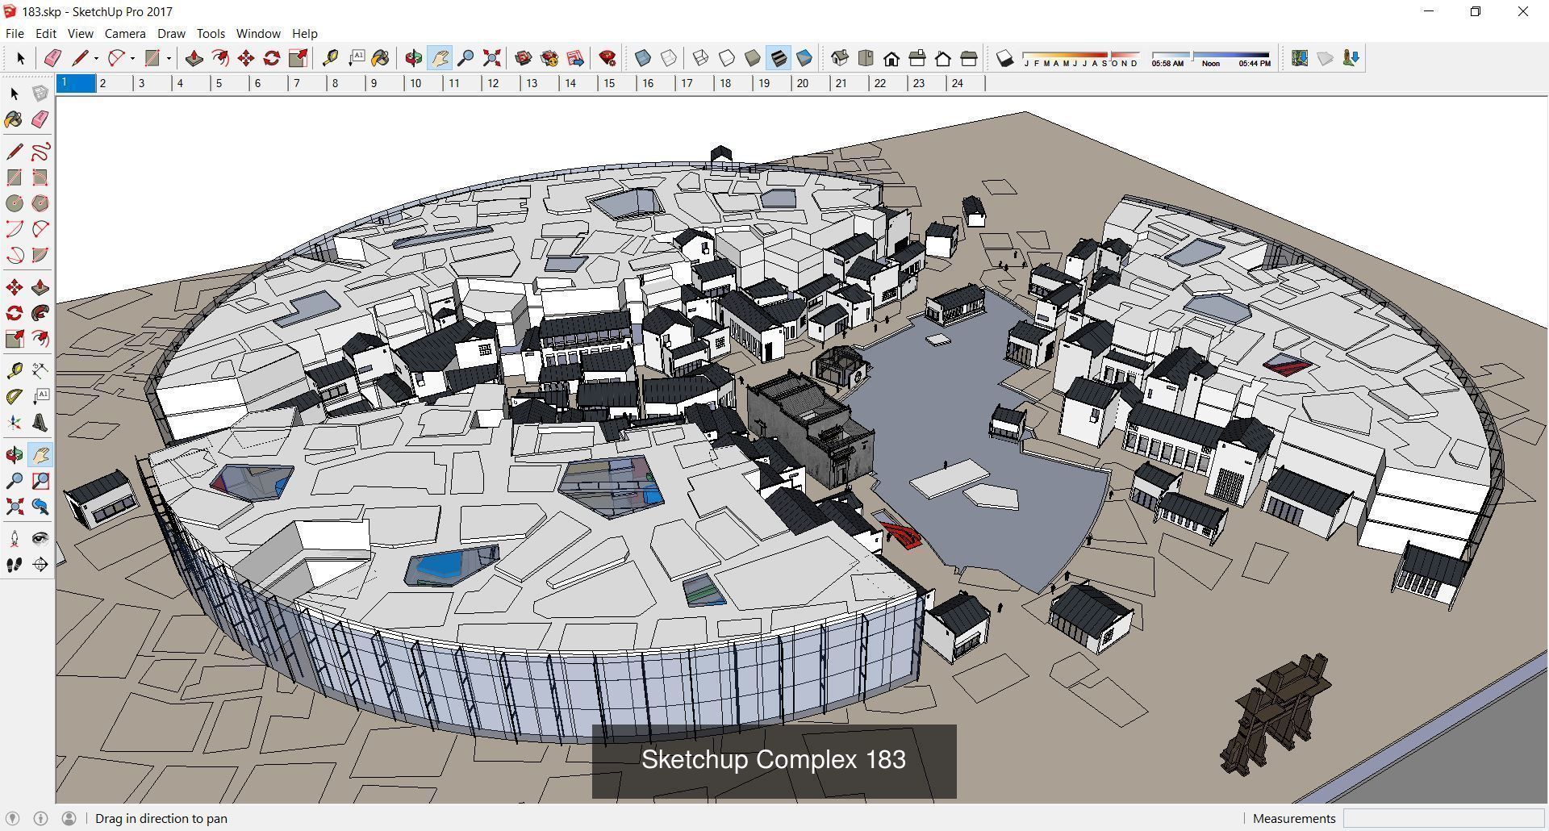Toggle Back Edges style
The width and height of the screenshot is (1549, 831).
coord(669,58)
